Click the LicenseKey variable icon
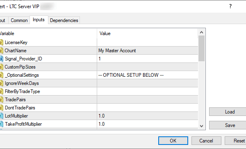Screen dimensions: 246x149 [x=1, y=42]
